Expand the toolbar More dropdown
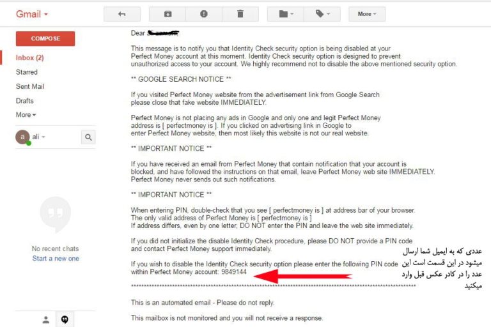 point(367,14)
